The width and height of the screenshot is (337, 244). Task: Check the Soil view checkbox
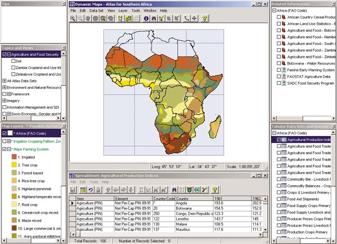tap(13, 61)
